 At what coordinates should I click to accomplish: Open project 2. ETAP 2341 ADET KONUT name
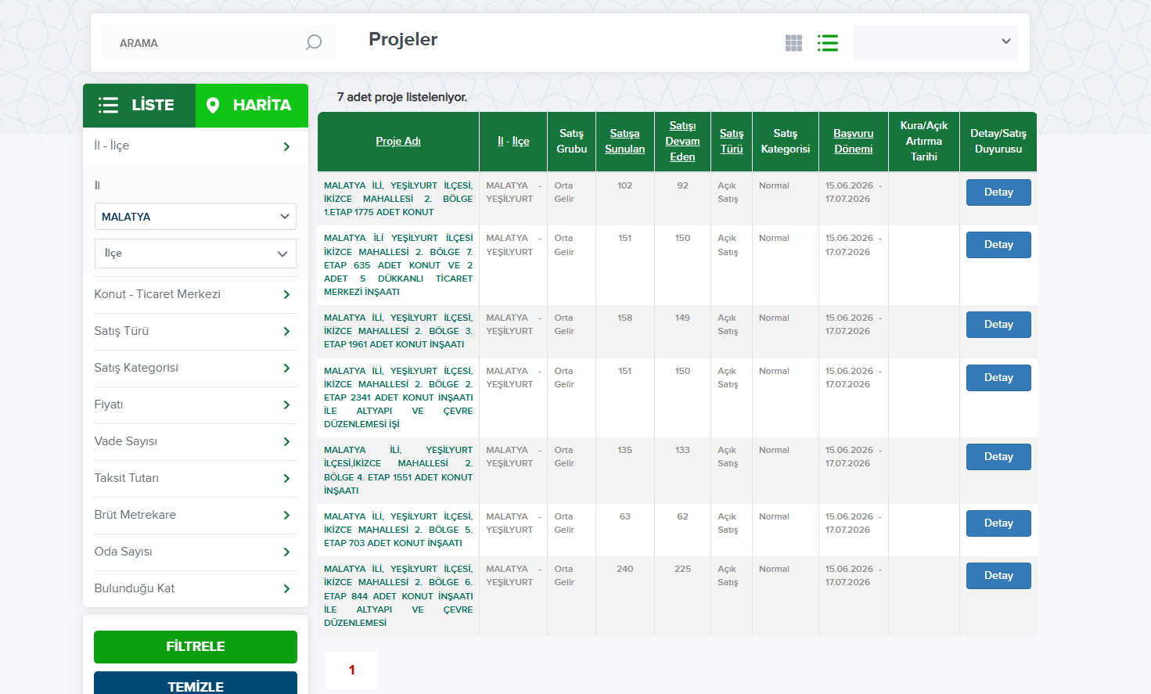(398, 397)
